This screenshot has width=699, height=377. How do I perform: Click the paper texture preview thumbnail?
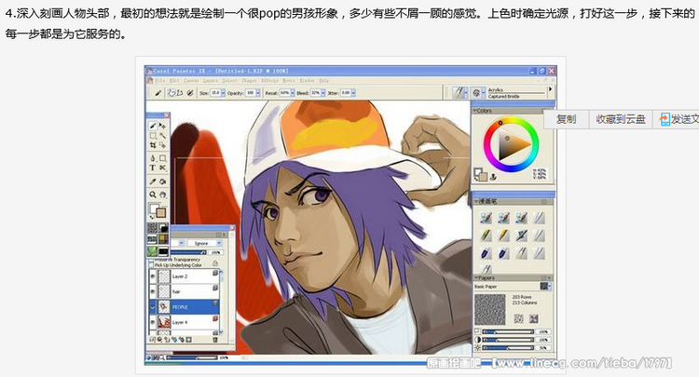coord(490,309)
